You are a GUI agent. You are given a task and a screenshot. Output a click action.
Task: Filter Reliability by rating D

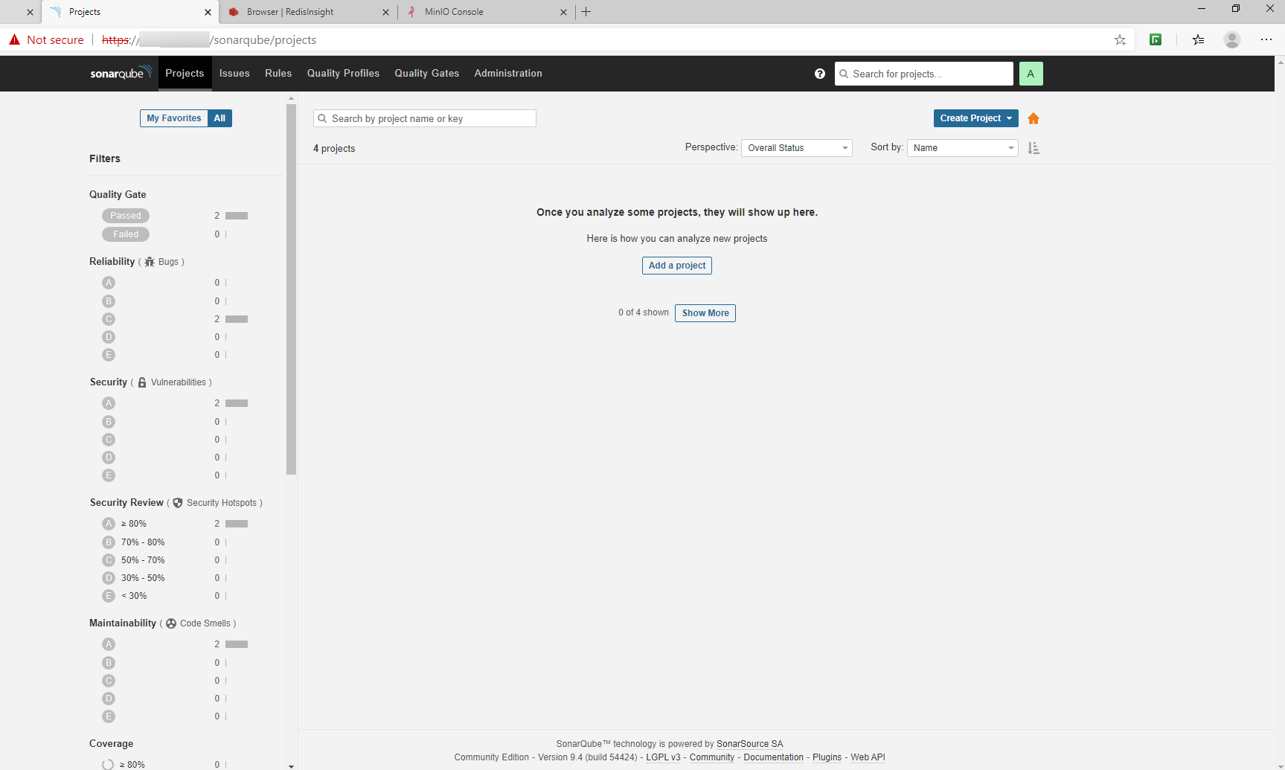[x=109, y=337]
